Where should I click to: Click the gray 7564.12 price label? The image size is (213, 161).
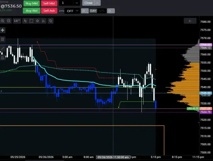[206, 48]
